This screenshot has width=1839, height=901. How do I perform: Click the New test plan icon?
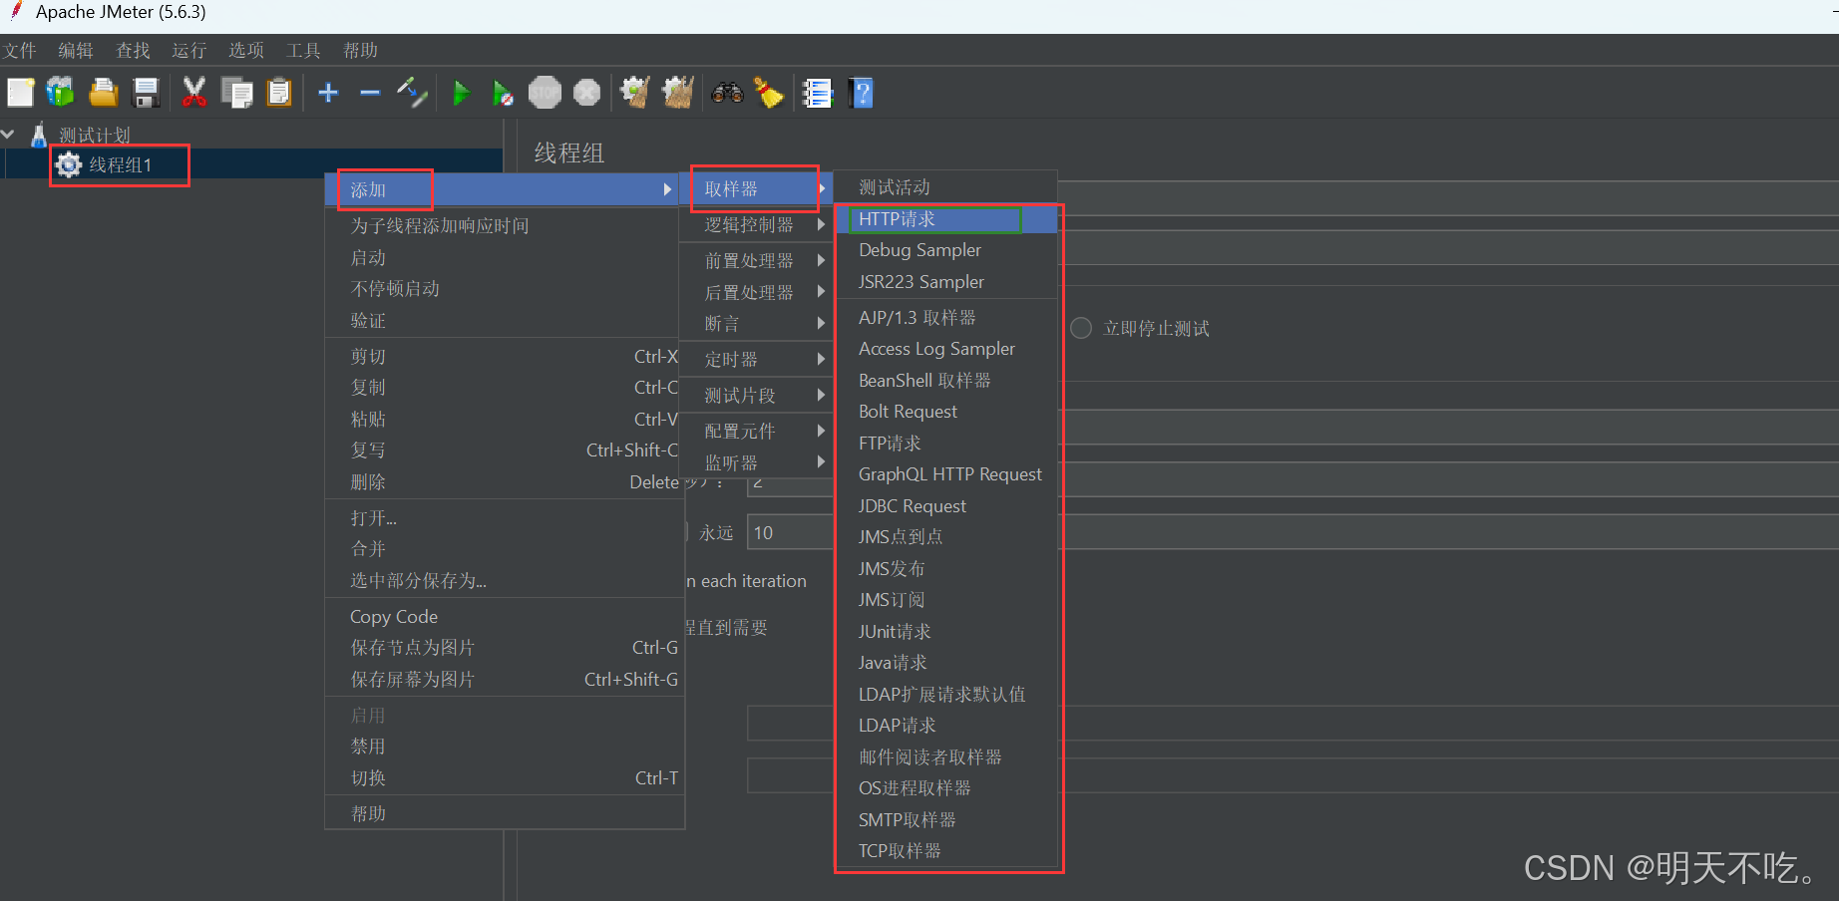(20, 93)
